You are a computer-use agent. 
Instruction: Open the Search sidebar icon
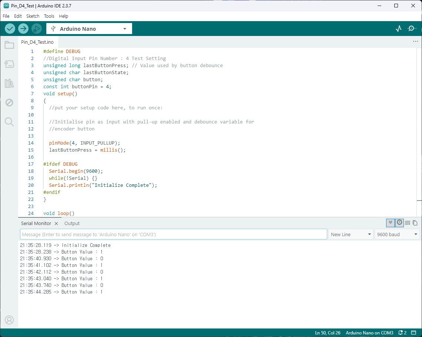click(9, 122)
